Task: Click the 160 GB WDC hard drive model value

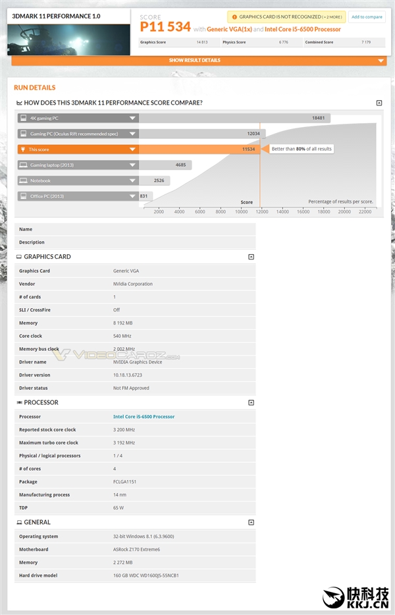Action: (146, 575)
